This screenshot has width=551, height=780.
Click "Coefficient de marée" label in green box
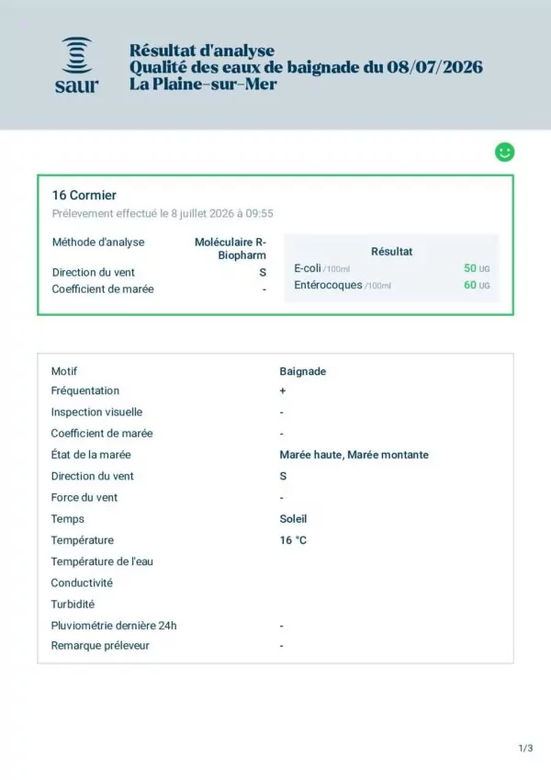pos(103,289)
